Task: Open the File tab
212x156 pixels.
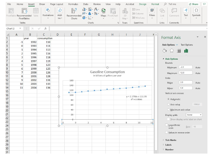Action: point(9,4)
